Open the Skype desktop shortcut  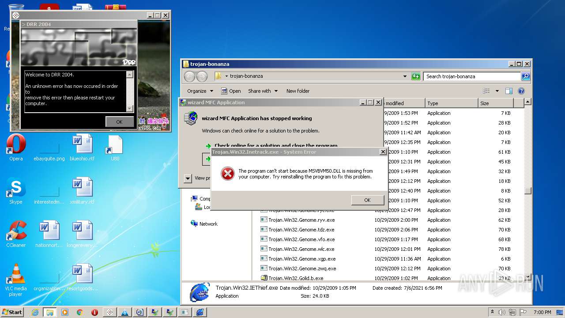tap(16, 191)
